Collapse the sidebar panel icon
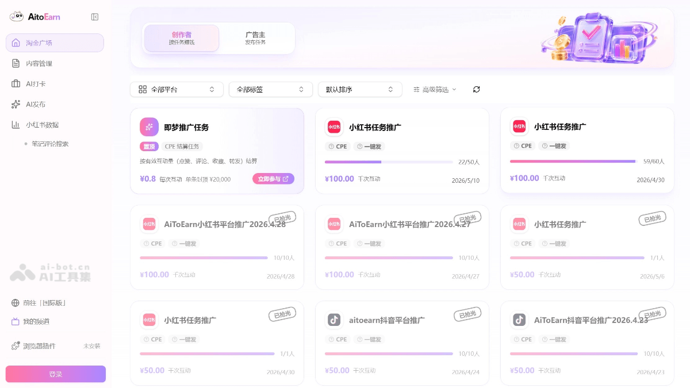 [x=95, y=17]
